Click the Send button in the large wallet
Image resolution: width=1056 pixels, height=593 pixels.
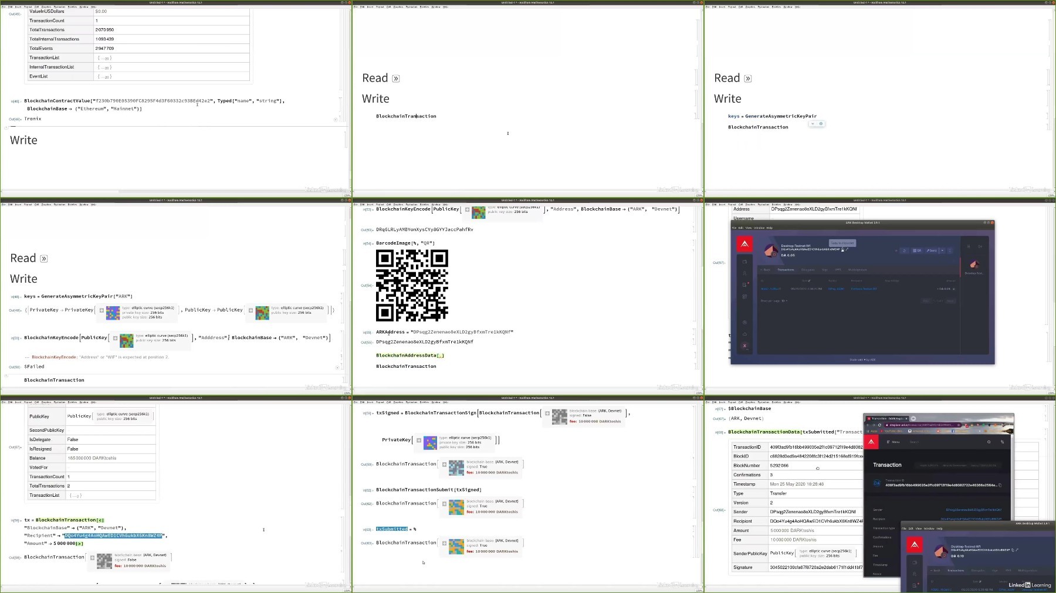tap(932, 250)
